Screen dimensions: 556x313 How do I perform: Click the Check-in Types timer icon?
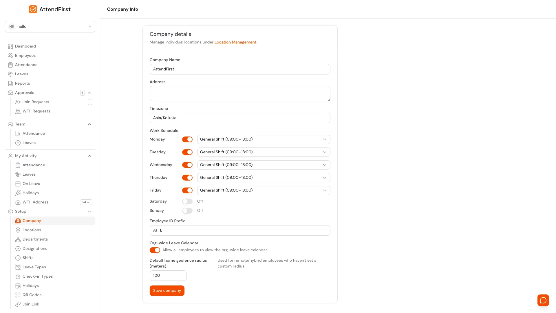tap(18, 276)
